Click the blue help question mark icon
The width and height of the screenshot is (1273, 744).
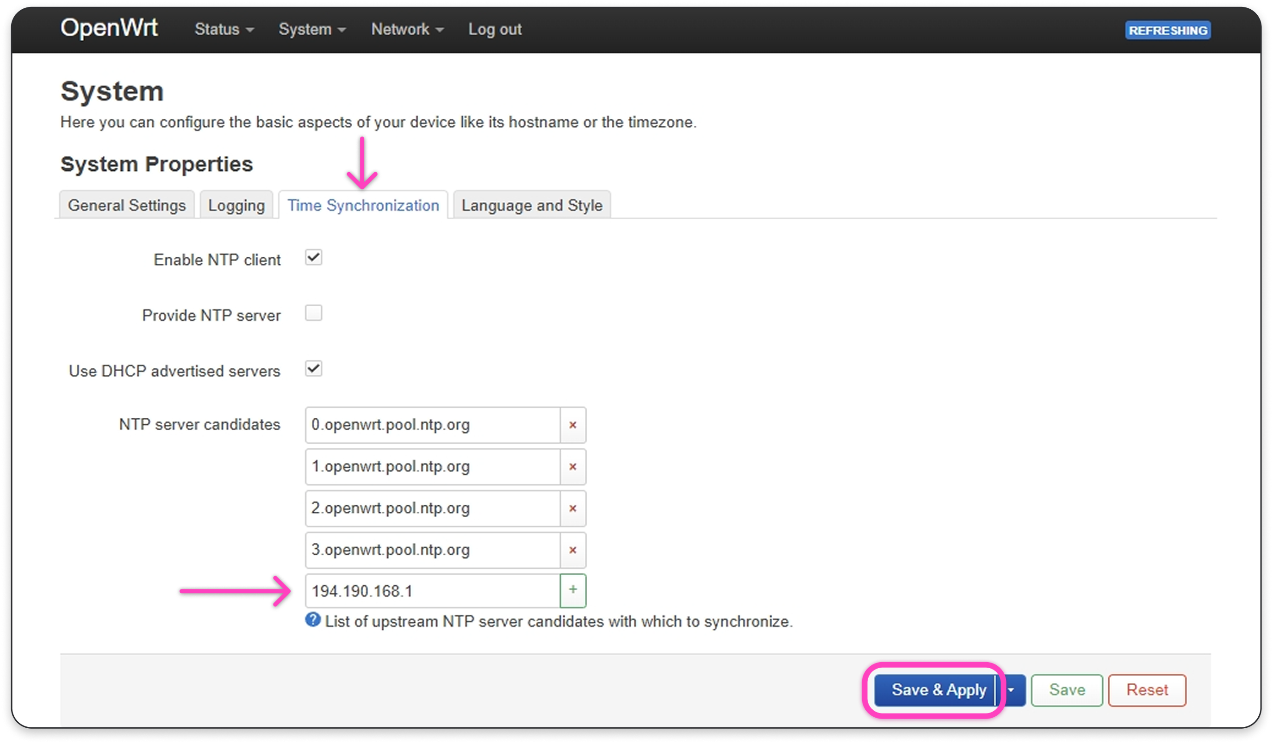coord(313,620)
